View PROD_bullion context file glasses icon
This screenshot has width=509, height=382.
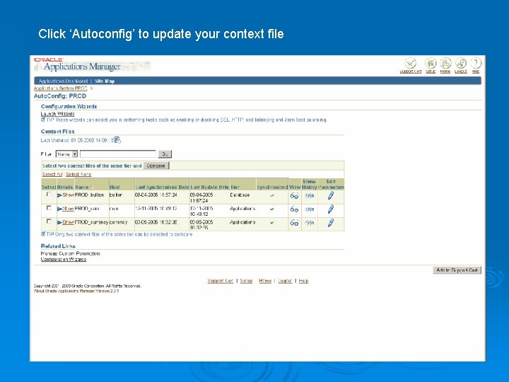[x=294, y=195]
